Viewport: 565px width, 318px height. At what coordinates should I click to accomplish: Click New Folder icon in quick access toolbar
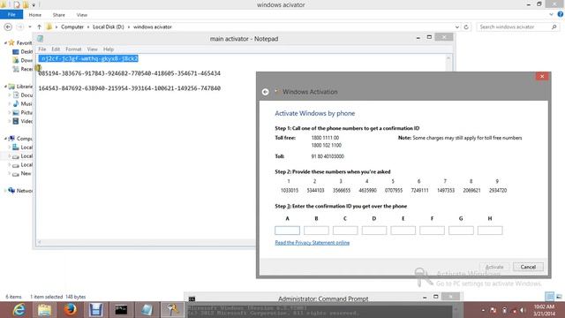pyautogui.click(x=26, y=4)
